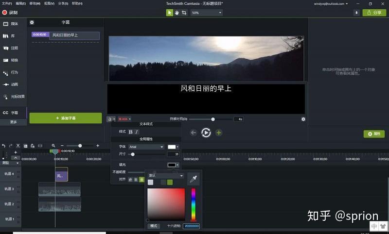The image size is (389, 234).
Task: Activate the crop tool
Action: point(184,13)
